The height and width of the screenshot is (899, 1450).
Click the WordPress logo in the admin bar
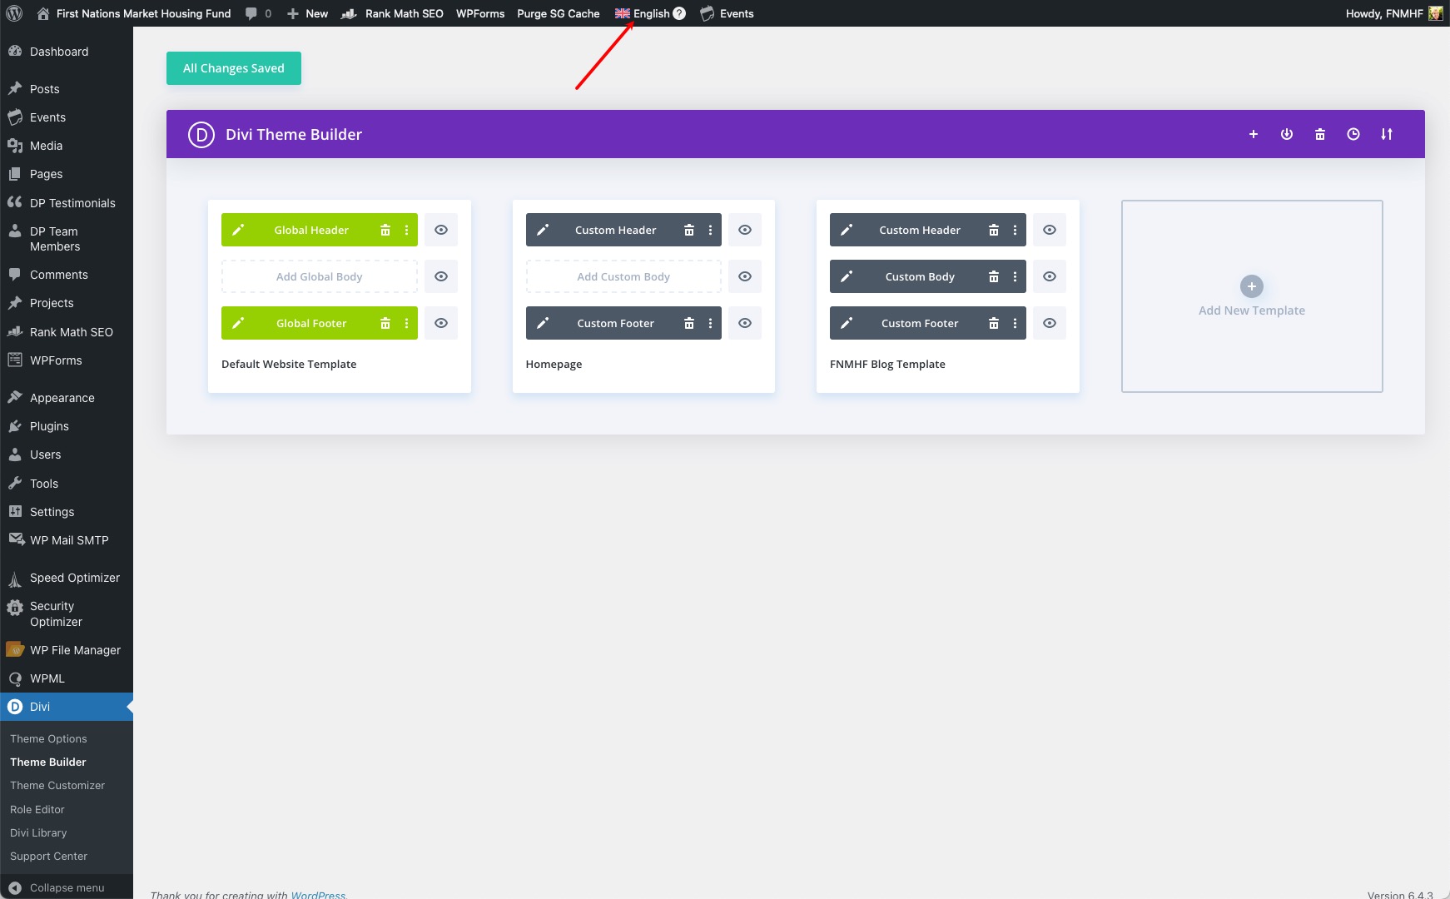tap(14, 13)
